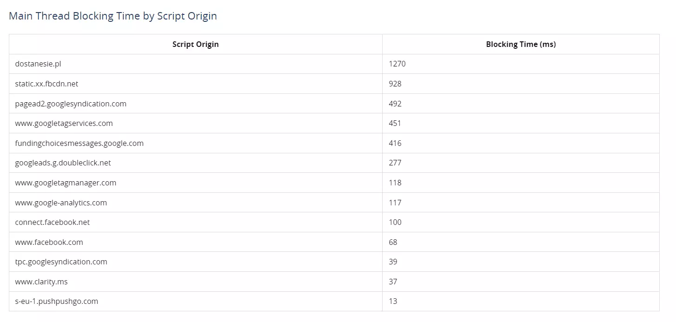
Task: Click the 492 blocking time value
Action: tap(395, 104)
